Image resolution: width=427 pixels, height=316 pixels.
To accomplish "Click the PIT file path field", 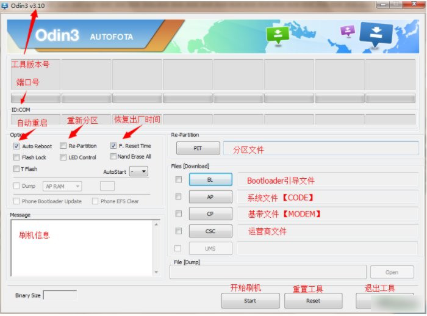I will [x=321, y=148].
